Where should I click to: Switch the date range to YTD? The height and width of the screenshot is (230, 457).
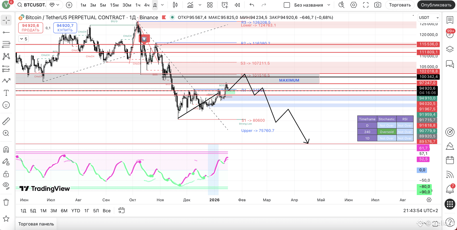click(x=76, y=211)
